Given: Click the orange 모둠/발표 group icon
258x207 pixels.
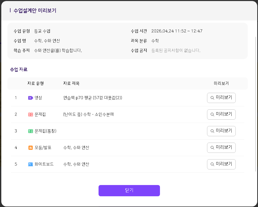Looking at the screenshot, I should 30,148.
